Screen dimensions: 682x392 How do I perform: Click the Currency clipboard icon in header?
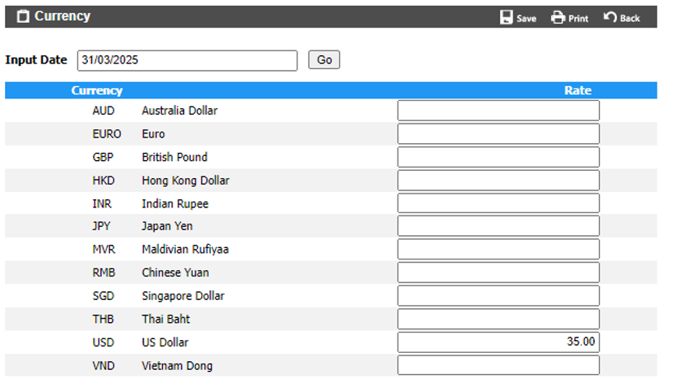[23, 16]
